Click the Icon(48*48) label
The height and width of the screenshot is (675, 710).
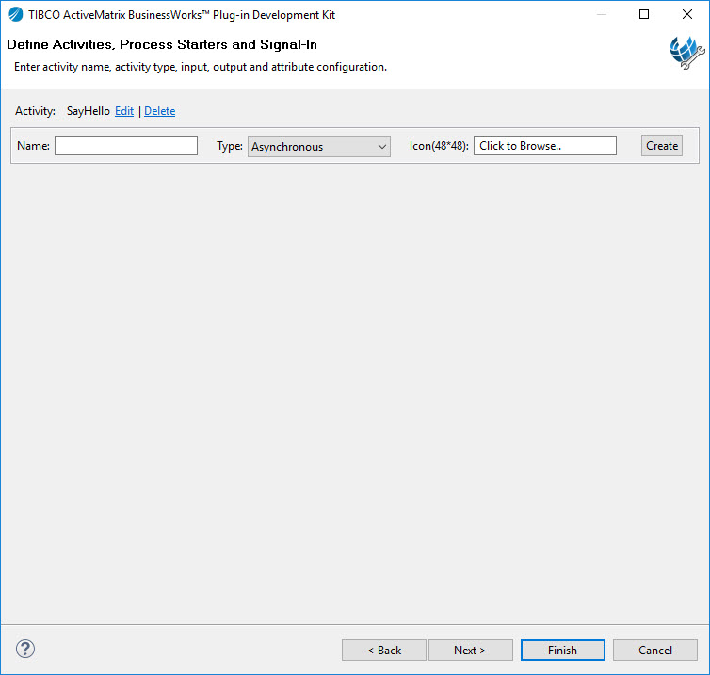[439, 146]
